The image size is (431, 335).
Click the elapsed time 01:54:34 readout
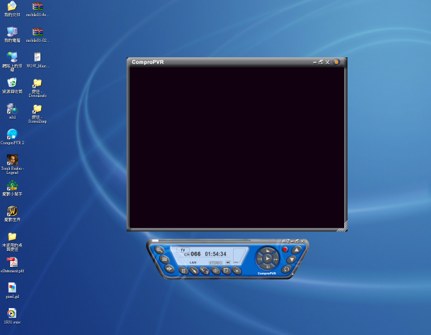click(x=215, y=254)
